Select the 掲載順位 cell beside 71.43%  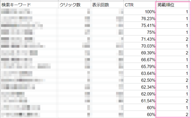coord(172,39)
